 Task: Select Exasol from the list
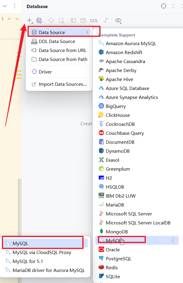click(137, 160)
